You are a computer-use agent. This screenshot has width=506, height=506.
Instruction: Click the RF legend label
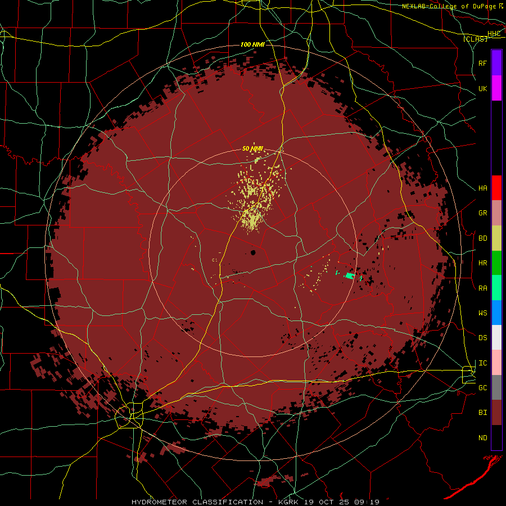482,63
